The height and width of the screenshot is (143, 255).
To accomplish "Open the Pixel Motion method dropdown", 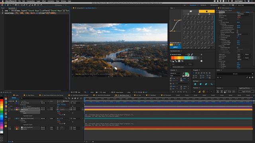I will (243, 14).
